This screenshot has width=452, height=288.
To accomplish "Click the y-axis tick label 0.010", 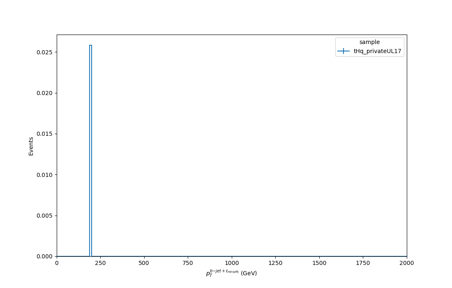I will point(45,175).
